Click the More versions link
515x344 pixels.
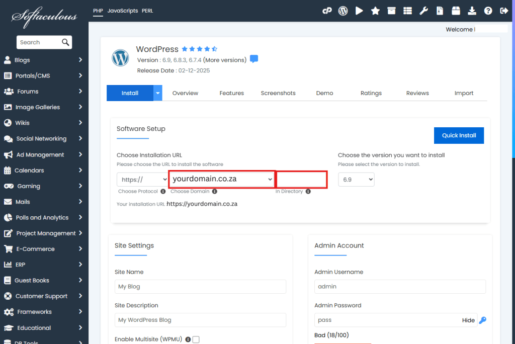coord(225,60)
